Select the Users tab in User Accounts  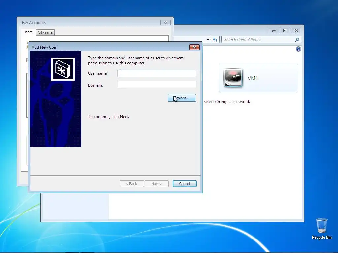[x=28, y=32]
